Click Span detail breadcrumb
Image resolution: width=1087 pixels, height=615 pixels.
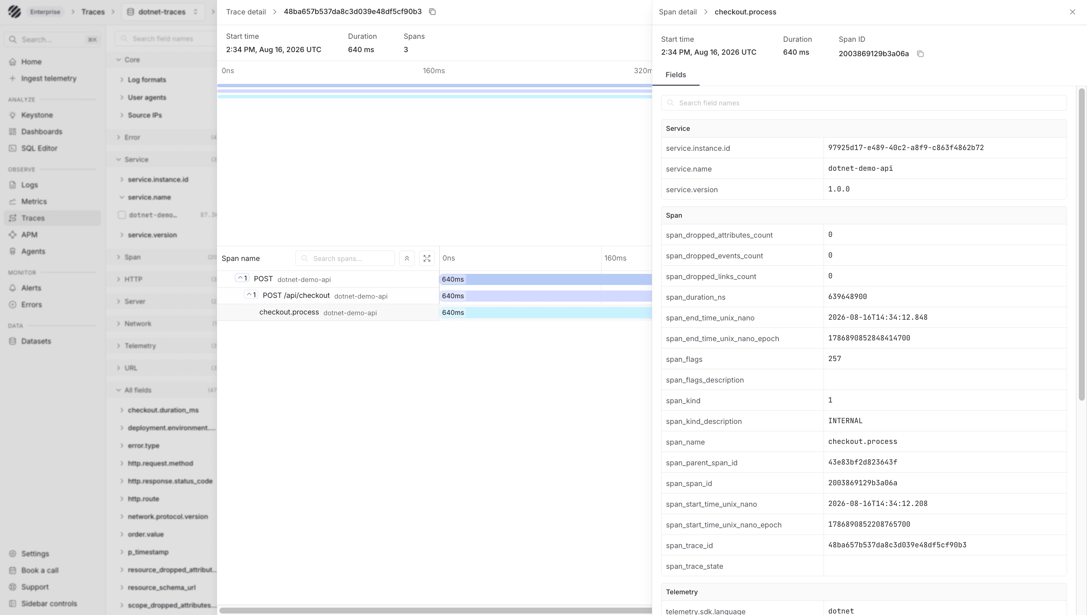click(677, 12)
